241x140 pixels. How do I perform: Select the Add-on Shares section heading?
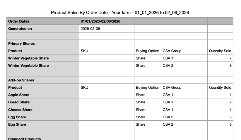tap(21, 80)
